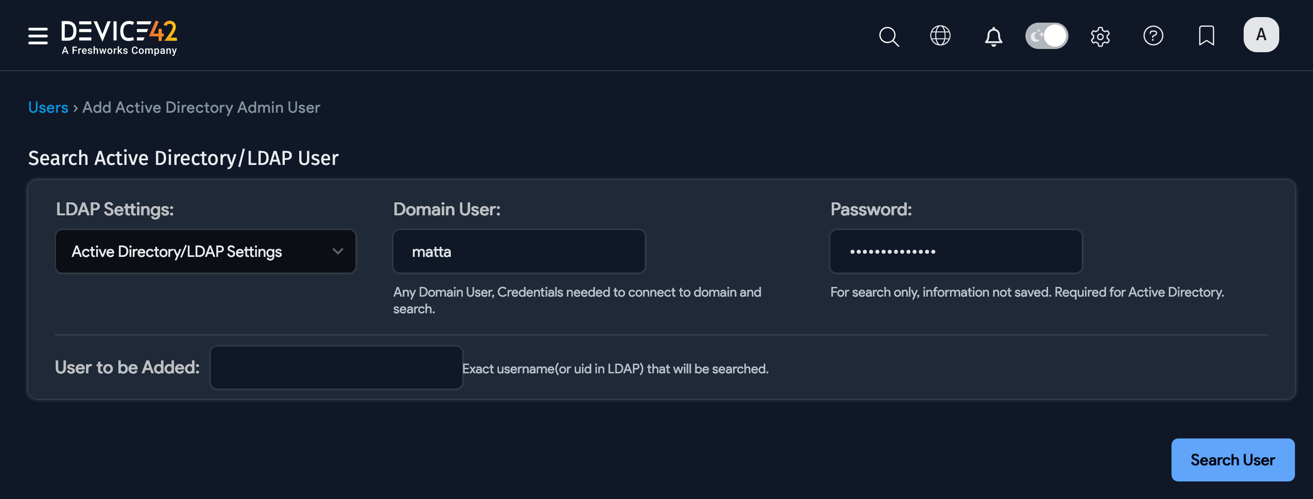This screenshot has height=499, width=1313.
Task: Open the user avatar menu
Action: click(1261, 34)
